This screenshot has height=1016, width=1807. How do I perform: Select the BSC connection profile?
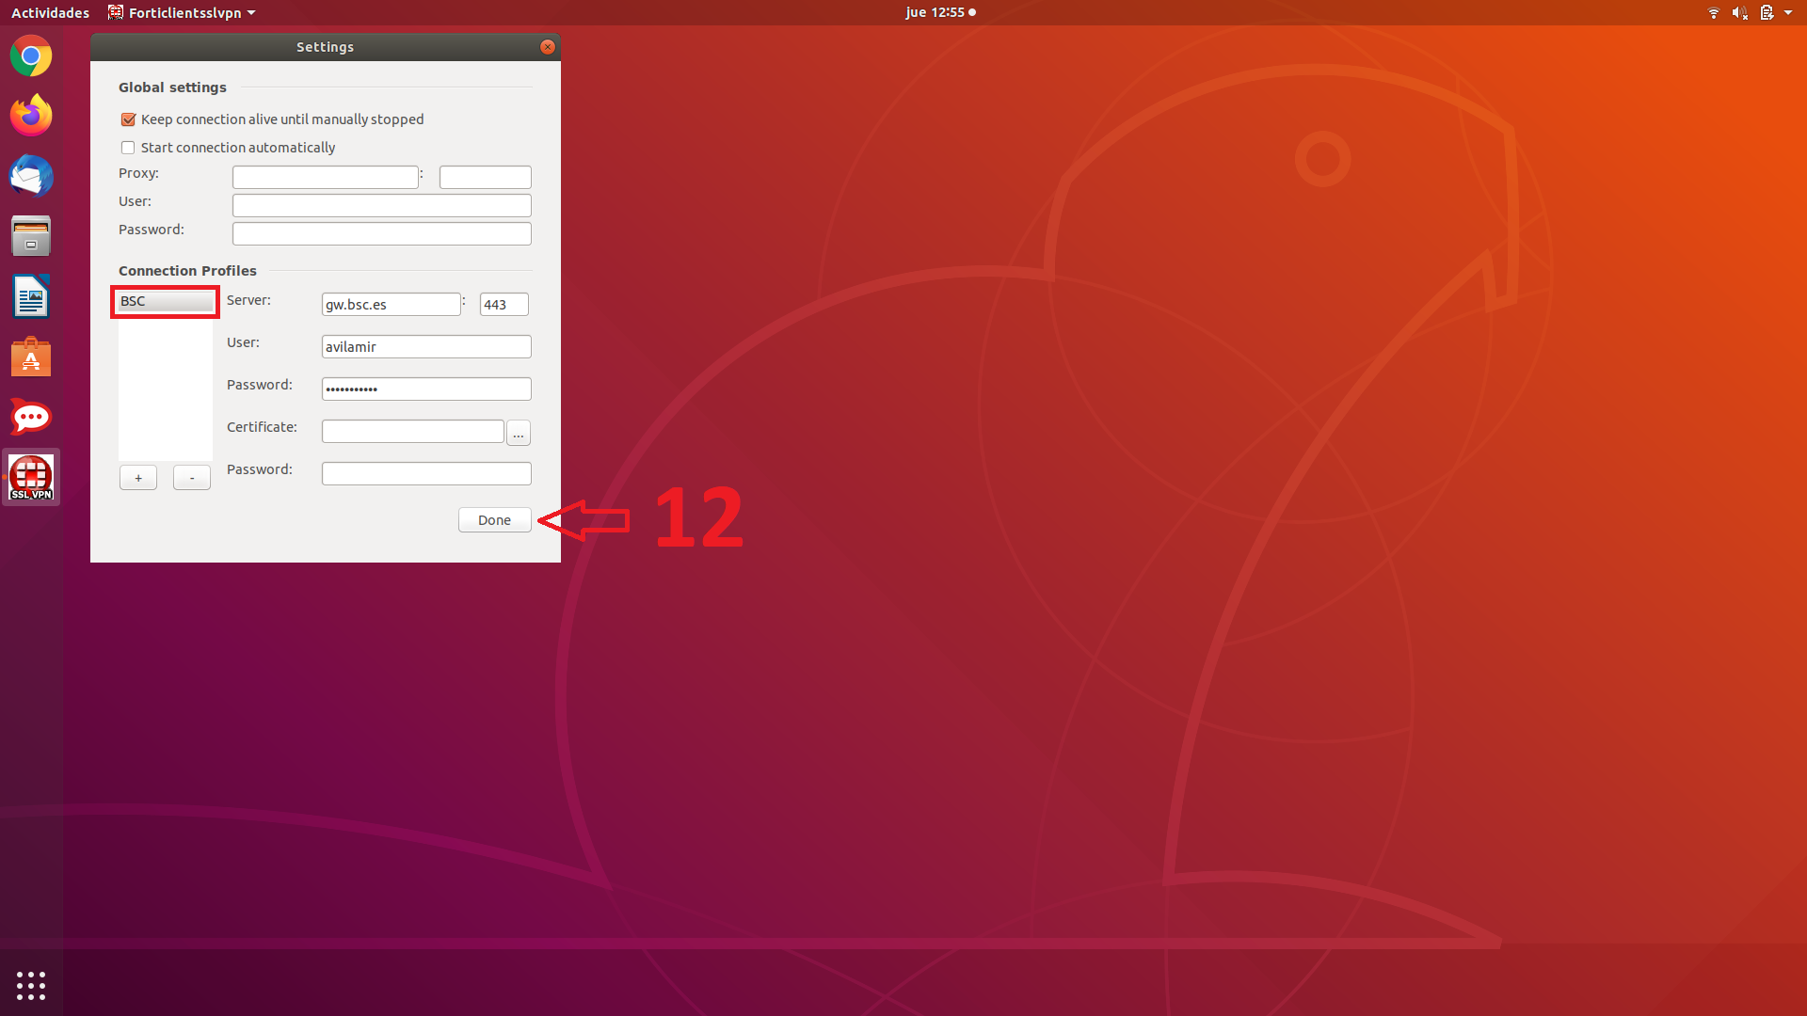[165, 301]
